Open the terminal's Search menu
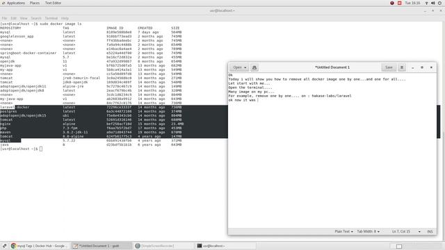 point(36,18)
